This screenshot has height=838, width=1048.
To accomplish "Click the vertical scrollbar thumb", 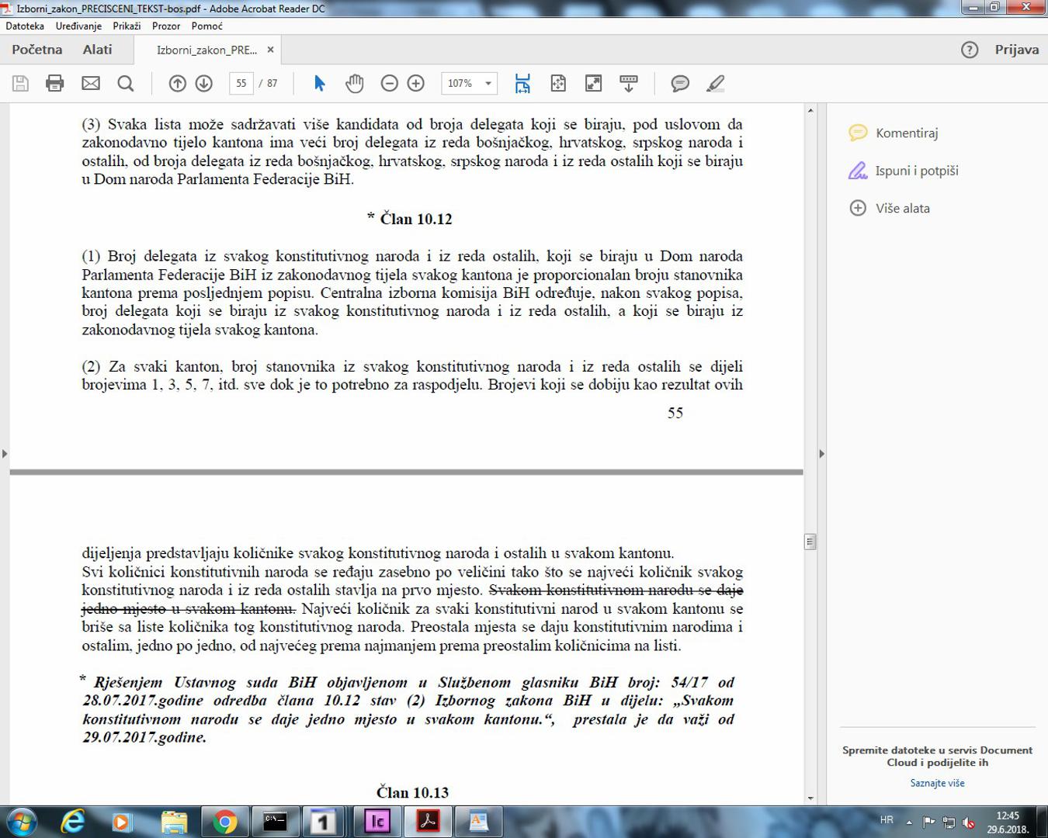I will click(810, 542).
